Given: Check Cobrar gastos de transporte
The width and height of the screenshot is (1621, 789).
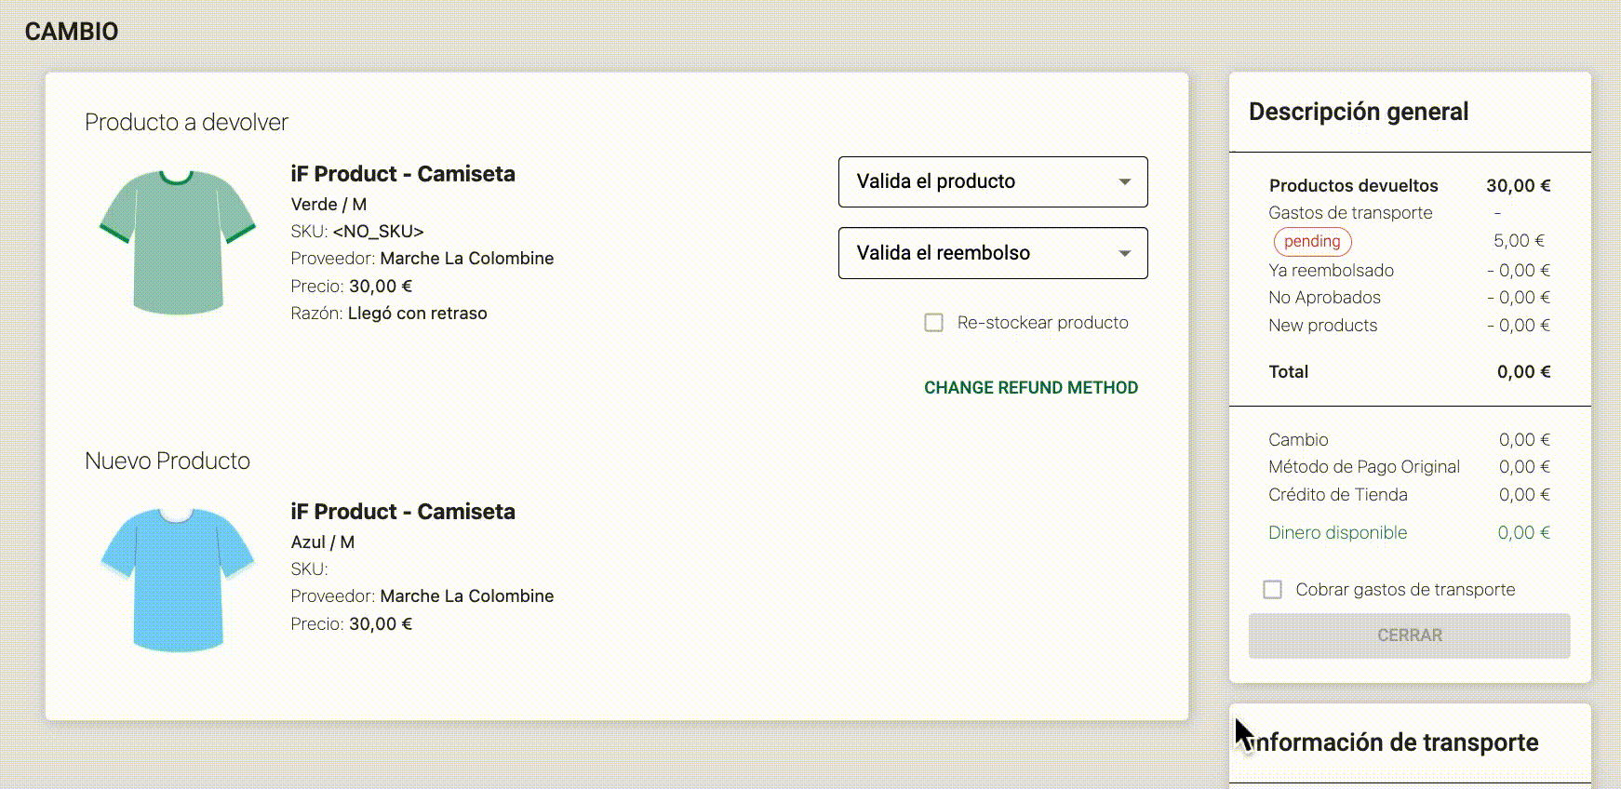Looking at the screenshot, I should coord(1272,590).
